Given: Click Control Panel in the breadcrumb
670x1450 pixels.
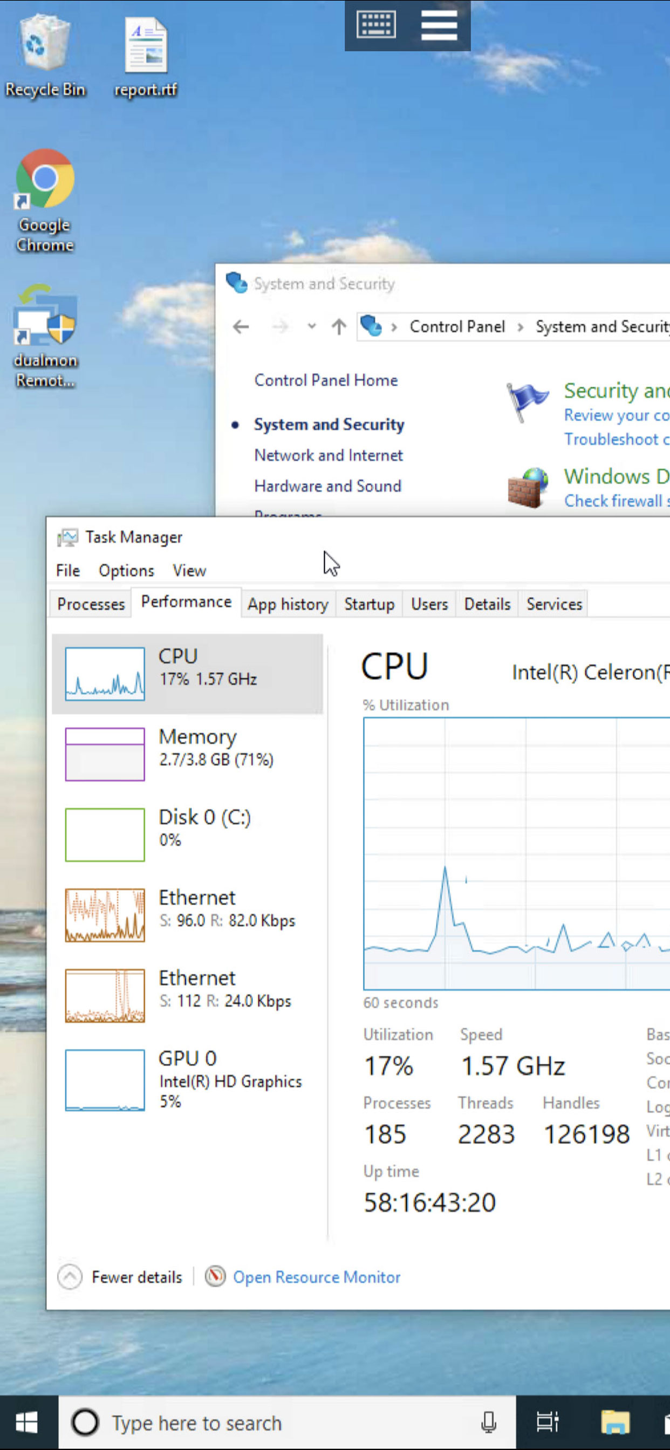Looking at the screenshot, I should [x=457, y=326].
